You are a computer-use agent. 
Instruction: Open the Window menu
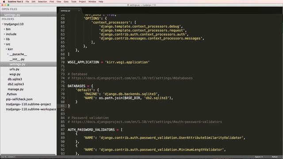[x=92, y=2]
